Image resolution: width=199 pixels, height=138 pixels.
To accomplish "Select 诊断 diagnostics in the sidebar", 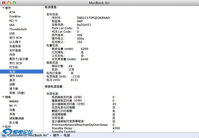I will [x=12, y=84].
